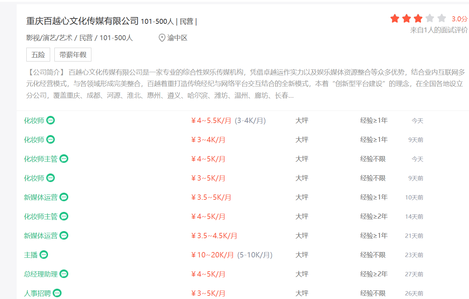Click the 【公司简介】 description paragraph
The height and width of the screenshot is (299, 469).
246,84
